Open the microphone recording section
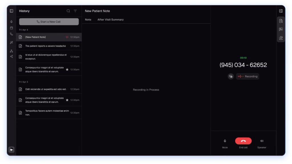 click(x=11, y=22)
